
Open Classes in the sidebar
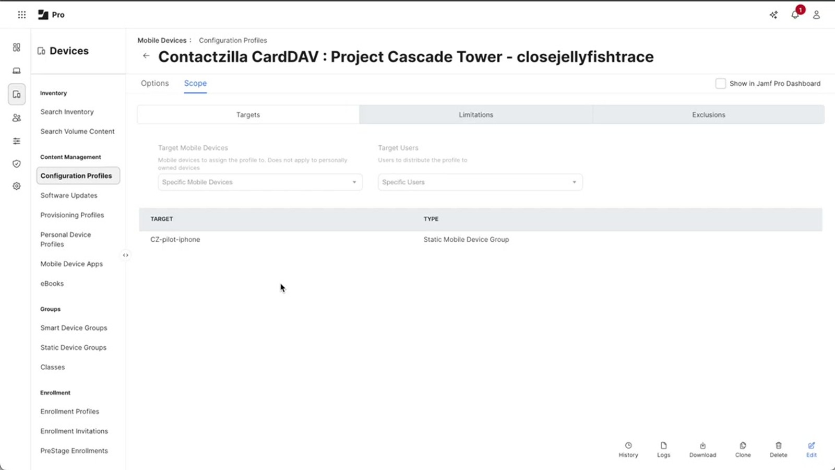pyautogui.click(x=53, y=367)
